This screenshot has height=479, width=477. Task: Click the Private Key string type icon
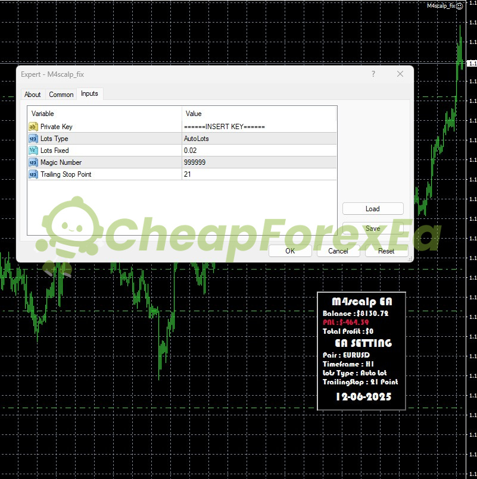coord(33,127)
